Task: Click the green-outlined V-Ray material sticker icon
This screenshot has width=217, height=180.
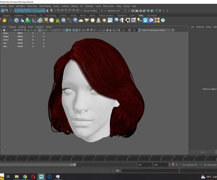Action: pos(40,20)
